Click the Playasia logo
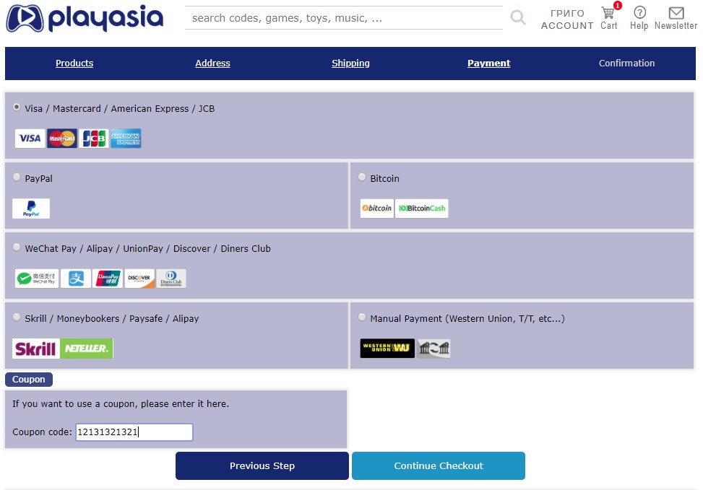 point(85,18)
